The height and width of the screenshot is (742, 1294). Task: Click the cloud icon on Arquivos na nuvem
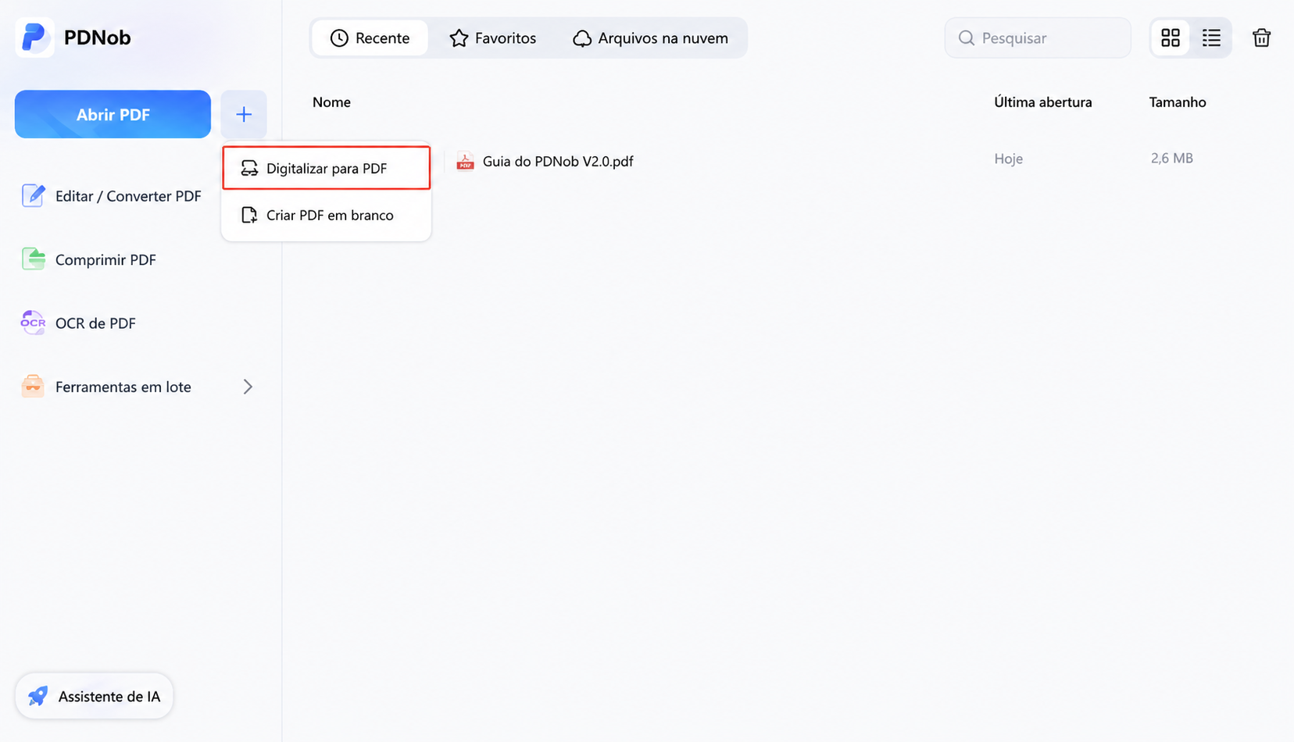[582, 38]
